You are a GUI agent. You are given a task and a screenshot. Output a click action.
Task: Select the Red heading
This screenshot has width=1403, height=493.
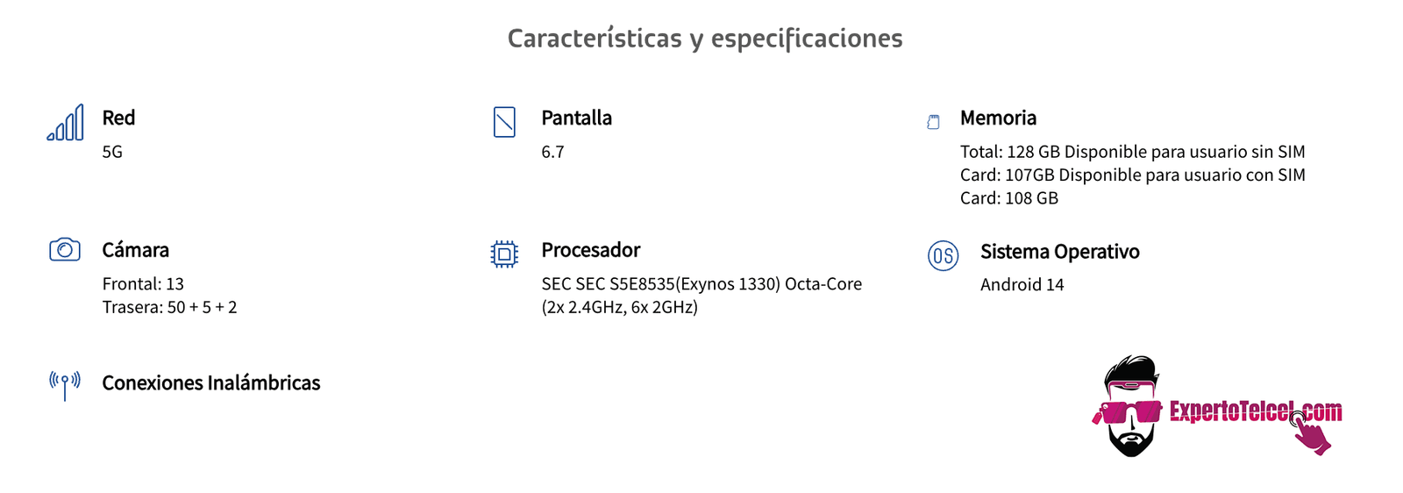pos(118,118)
